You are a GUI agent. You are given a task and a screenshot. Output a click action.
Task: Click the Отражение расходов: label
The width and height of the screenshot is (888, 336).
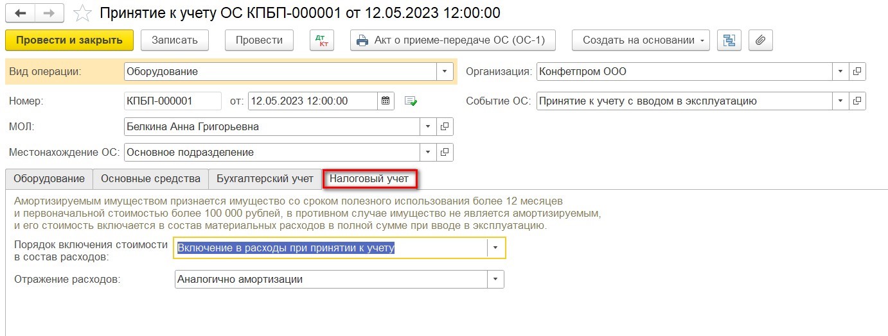[67, 280]
